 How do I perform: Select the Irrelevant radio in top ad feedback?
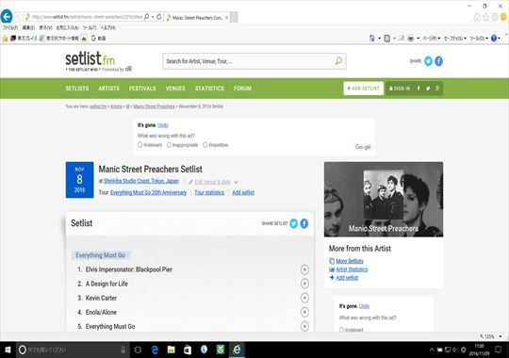click(x=140, y=145)
